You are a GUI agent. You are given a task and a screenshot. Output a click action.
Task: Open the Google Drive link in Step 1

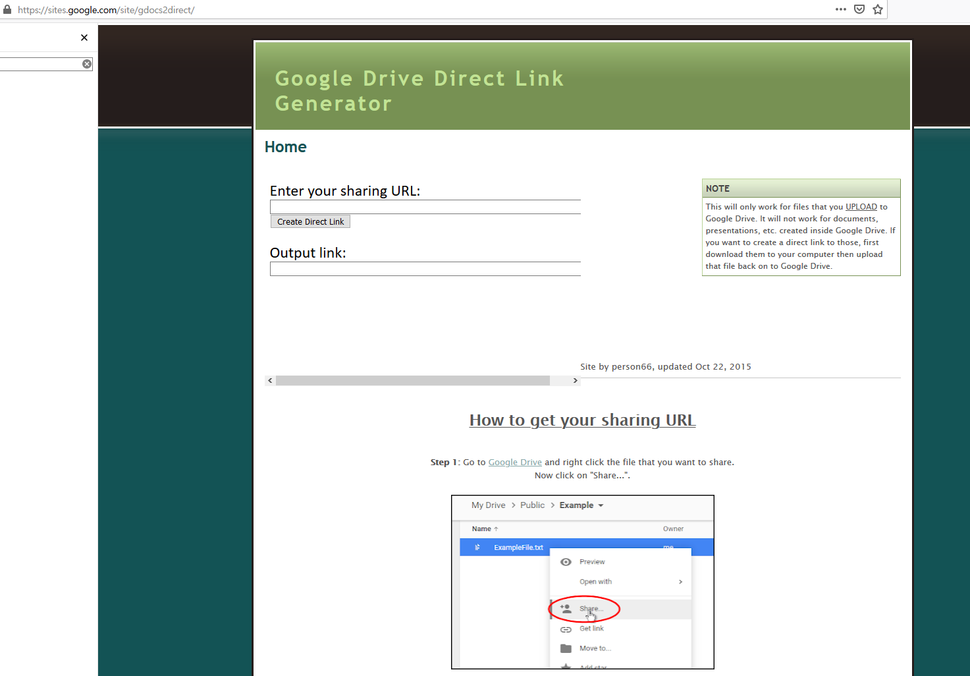[x=515, y=463]
